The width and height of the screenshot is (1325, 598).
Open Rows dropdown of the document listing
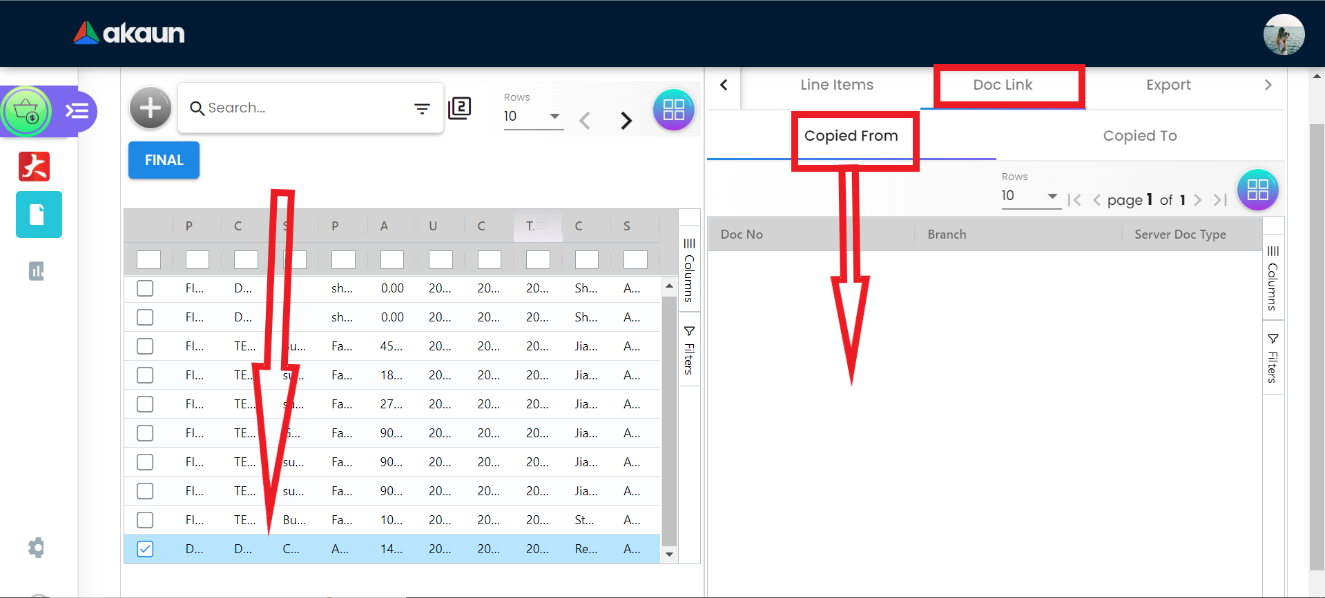(533, 117)
